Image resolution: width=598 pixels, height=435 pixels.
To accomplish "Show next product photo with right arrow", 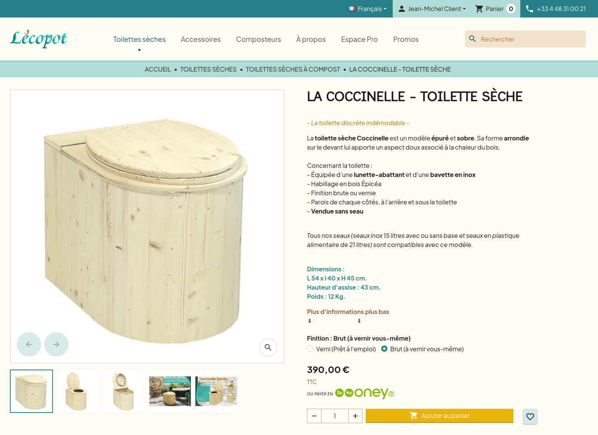I will [56, 344].
